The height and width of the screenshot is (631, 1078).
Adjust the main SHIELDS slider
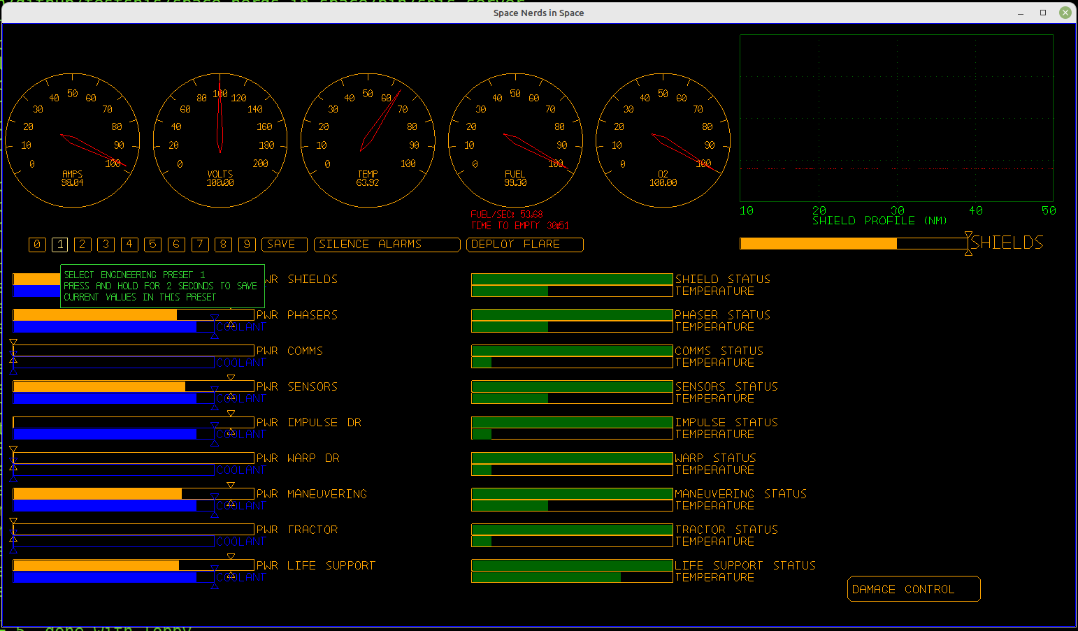coord(854,243)
